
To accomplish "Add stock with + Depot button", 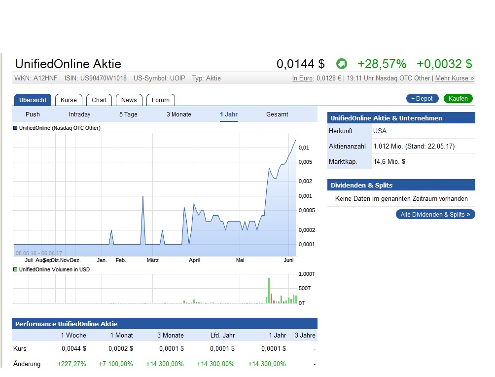I will tap(422, 99).
